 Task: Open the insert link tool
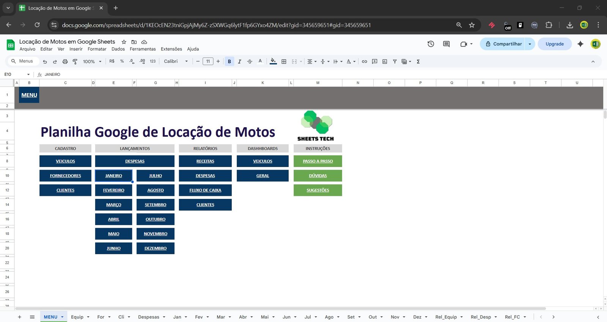(x=364, y=61)
